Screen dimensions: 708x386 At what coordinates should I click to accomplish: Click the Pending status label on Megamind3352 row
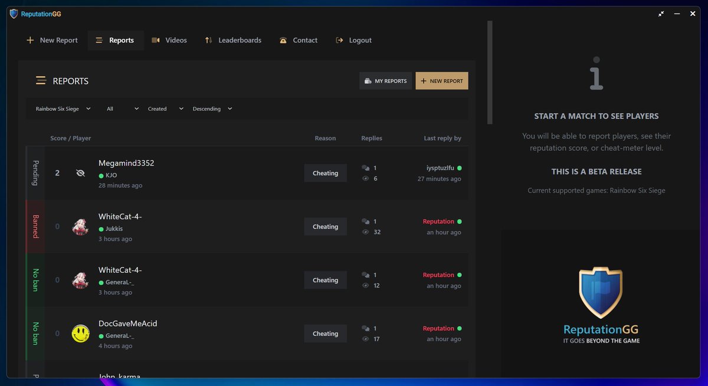[x=35, y=173]
